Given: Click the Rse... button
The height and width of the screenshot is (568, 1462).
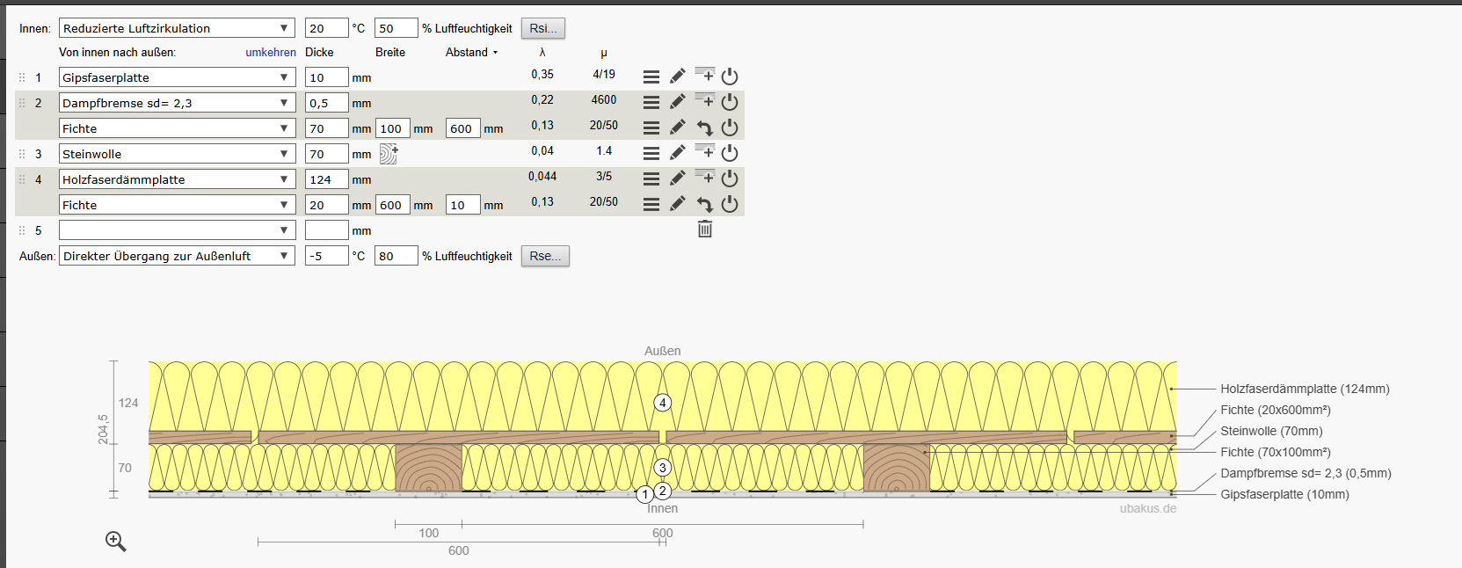Looking at the screenshot, I should click(x=545, y=256).
